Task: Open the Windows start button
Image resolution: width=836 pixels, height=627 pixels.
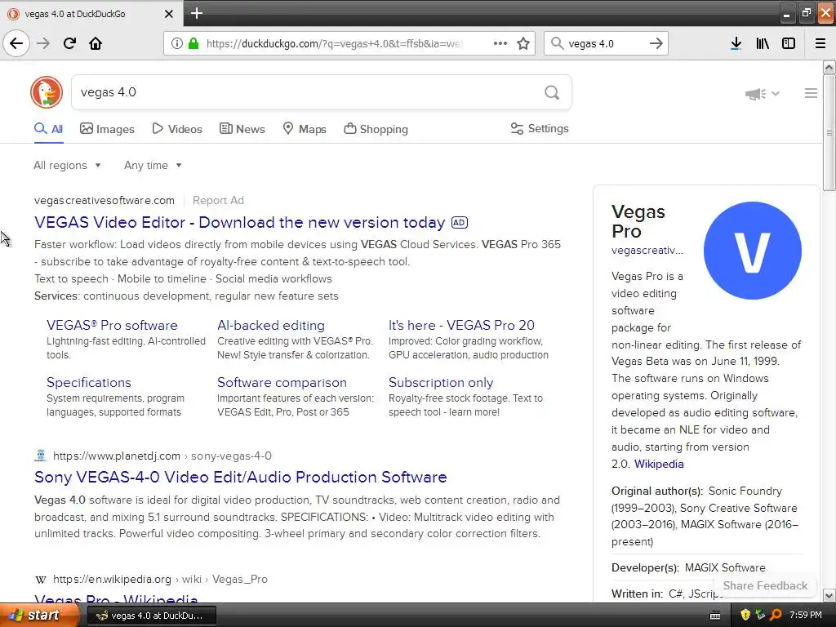Action: 39,616
